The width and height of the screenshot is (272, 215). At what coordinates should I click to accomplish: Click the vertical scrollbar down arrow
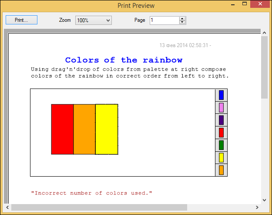click(x=264, y=200)
